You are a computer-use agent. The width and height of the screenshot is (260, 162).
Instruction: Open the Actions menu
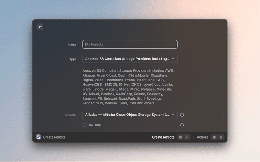203,137
